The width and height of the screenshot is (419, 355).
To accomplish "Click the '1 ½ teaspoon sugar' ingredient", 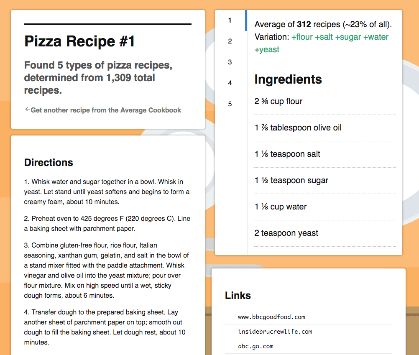I will (291, 181).
